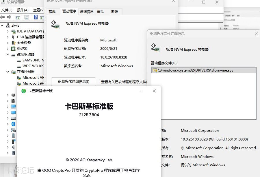The image size is (260, 177).
Task: Collapse the 存储控制器 tree node
Action: pos(8,72)
